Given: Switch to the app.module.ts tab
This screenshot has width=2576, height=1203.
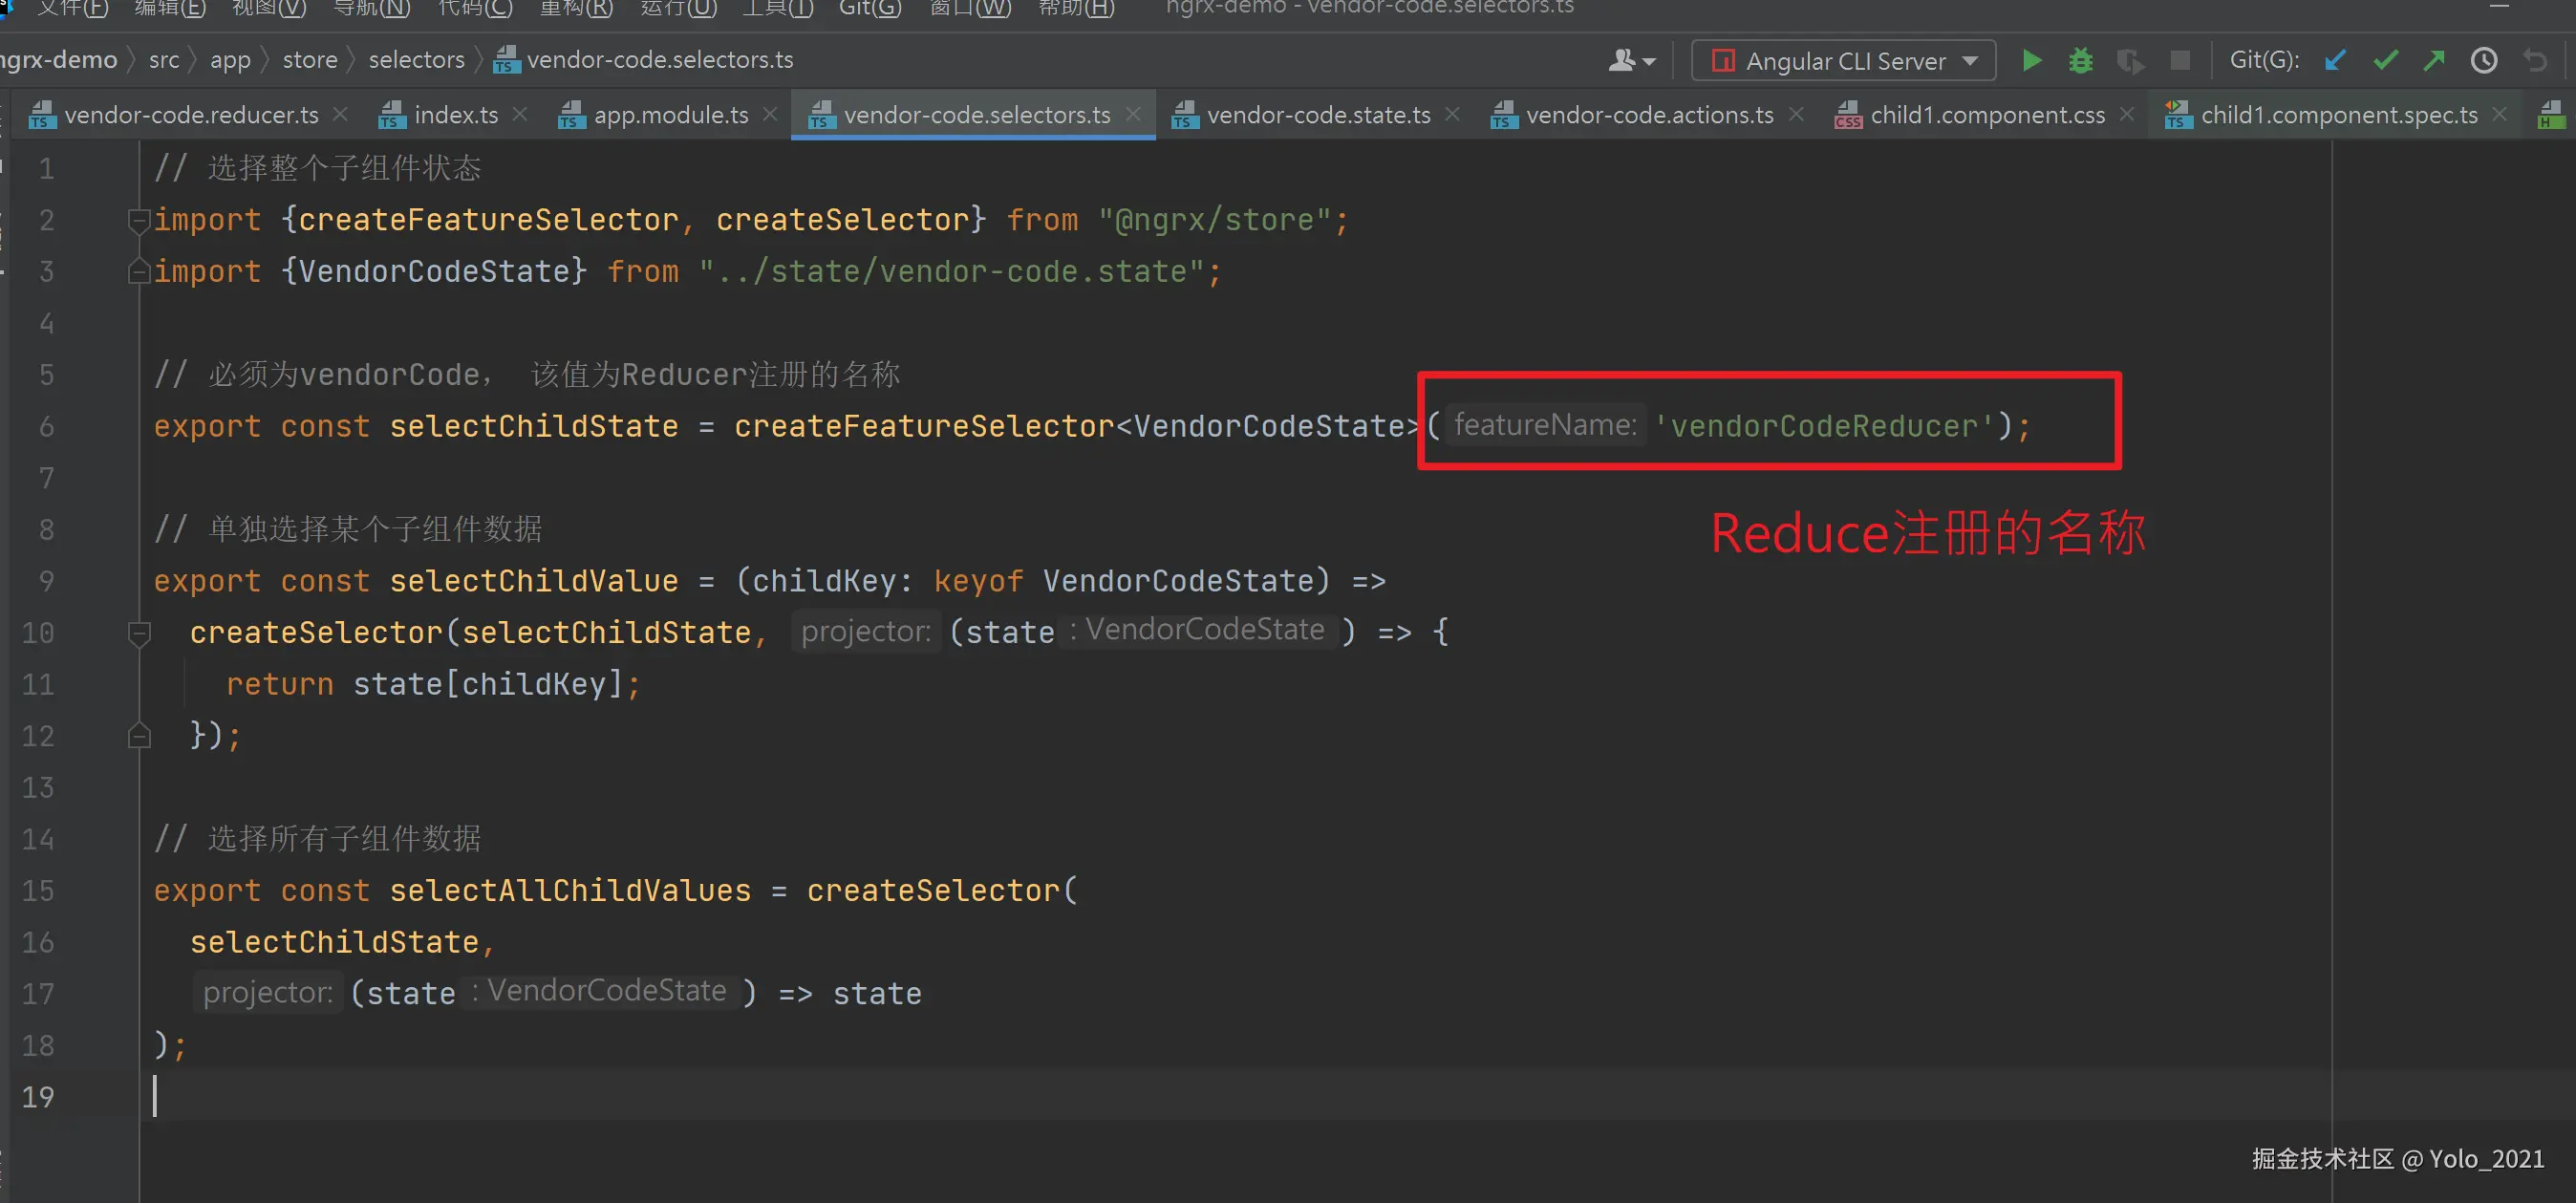Looking at the screenshot, I should coord(670,115).
